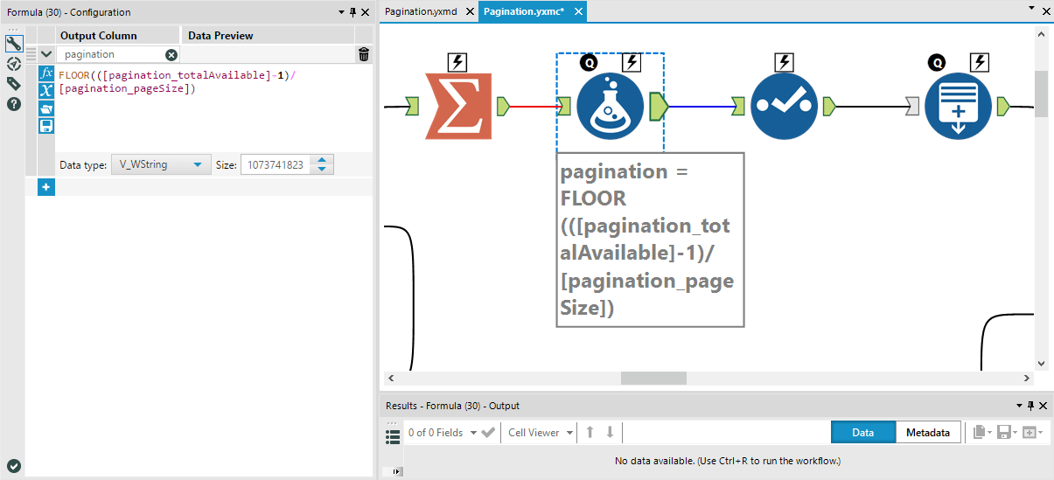This screenshot has width=1054, height=480.
Task: Click the next record down arrow
Action: [610, 433]
